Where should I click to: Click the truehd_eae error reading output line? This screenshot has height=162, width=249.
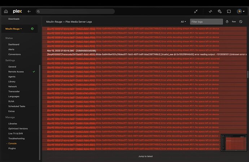click(x=147, y=55)
